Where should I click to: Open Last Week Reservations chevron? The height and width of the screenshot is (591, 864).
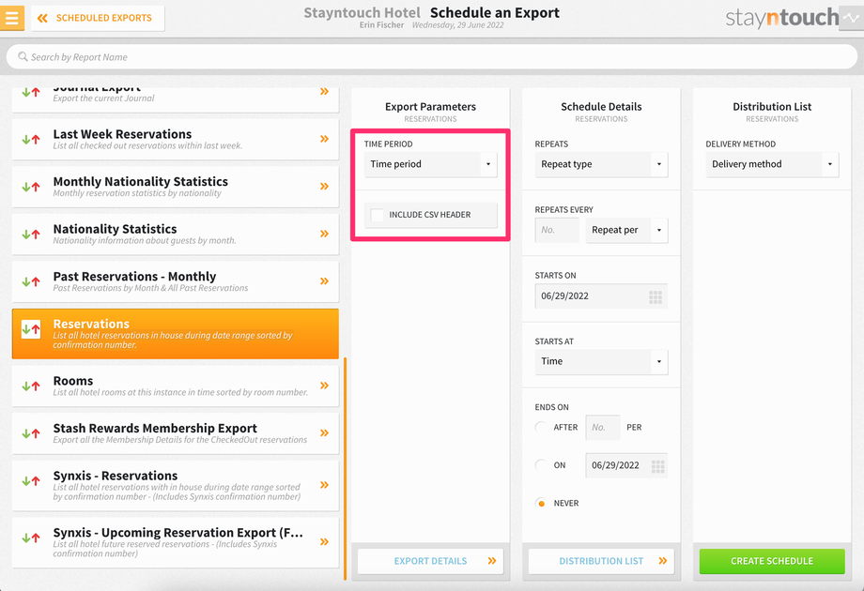point(325,139)
